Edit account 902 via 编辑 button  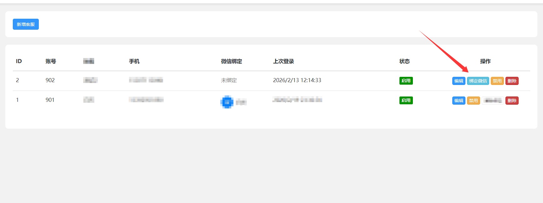459,81
